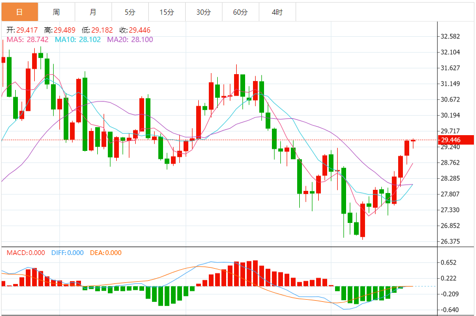Click the 31.149 price axis label
476x316 pixels.
pyautogui.click(x=450, y=84)
